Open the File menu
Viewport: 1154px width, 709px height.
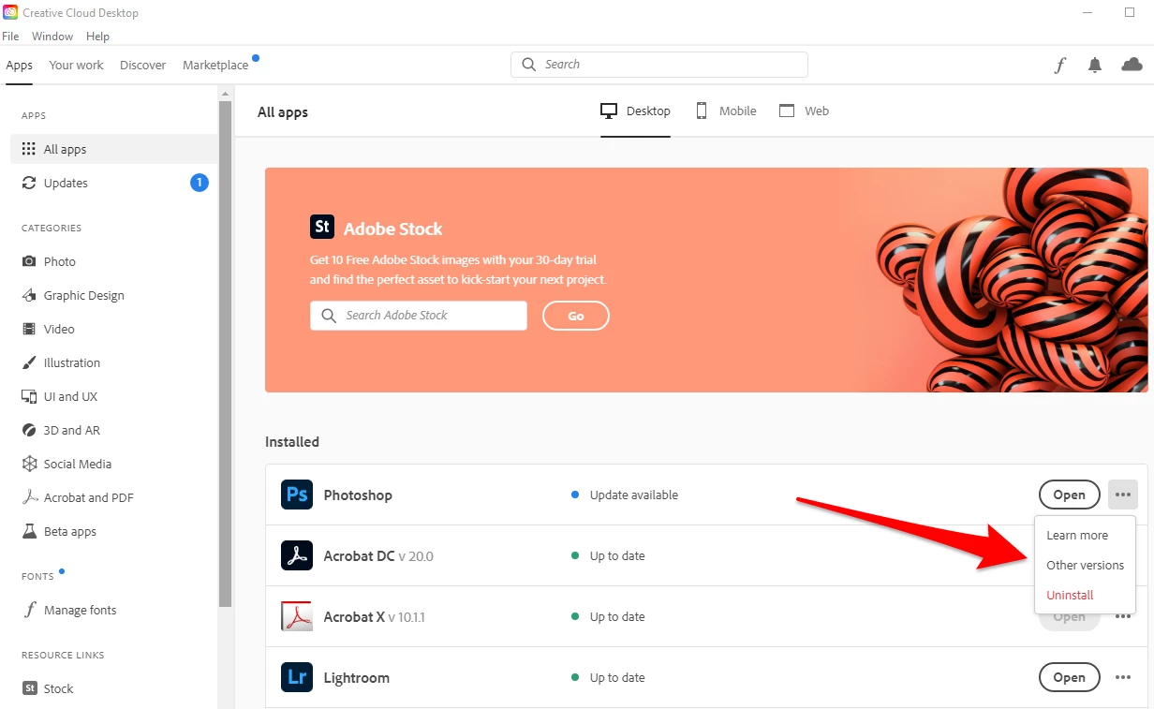(10, 37)
